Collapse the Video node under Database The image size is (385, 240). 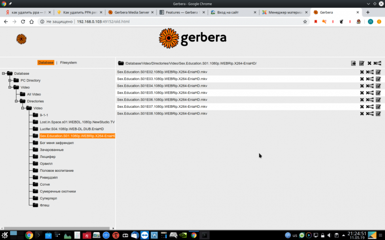(10, 87)
